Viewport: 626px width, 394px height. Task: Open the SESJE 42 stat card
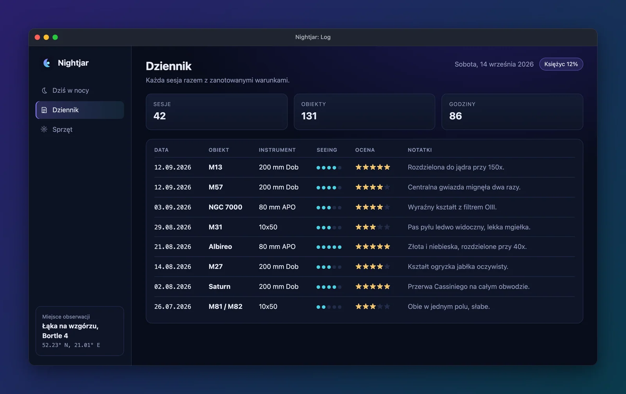point(217,112)
